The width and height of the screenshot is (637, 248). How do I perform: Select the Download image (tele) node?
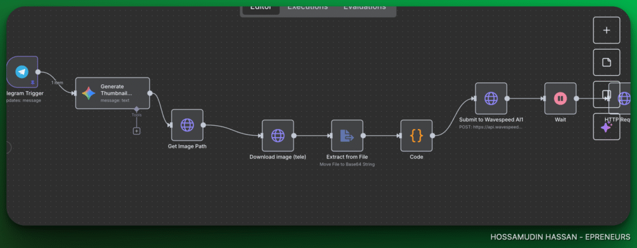coord(277,135)
